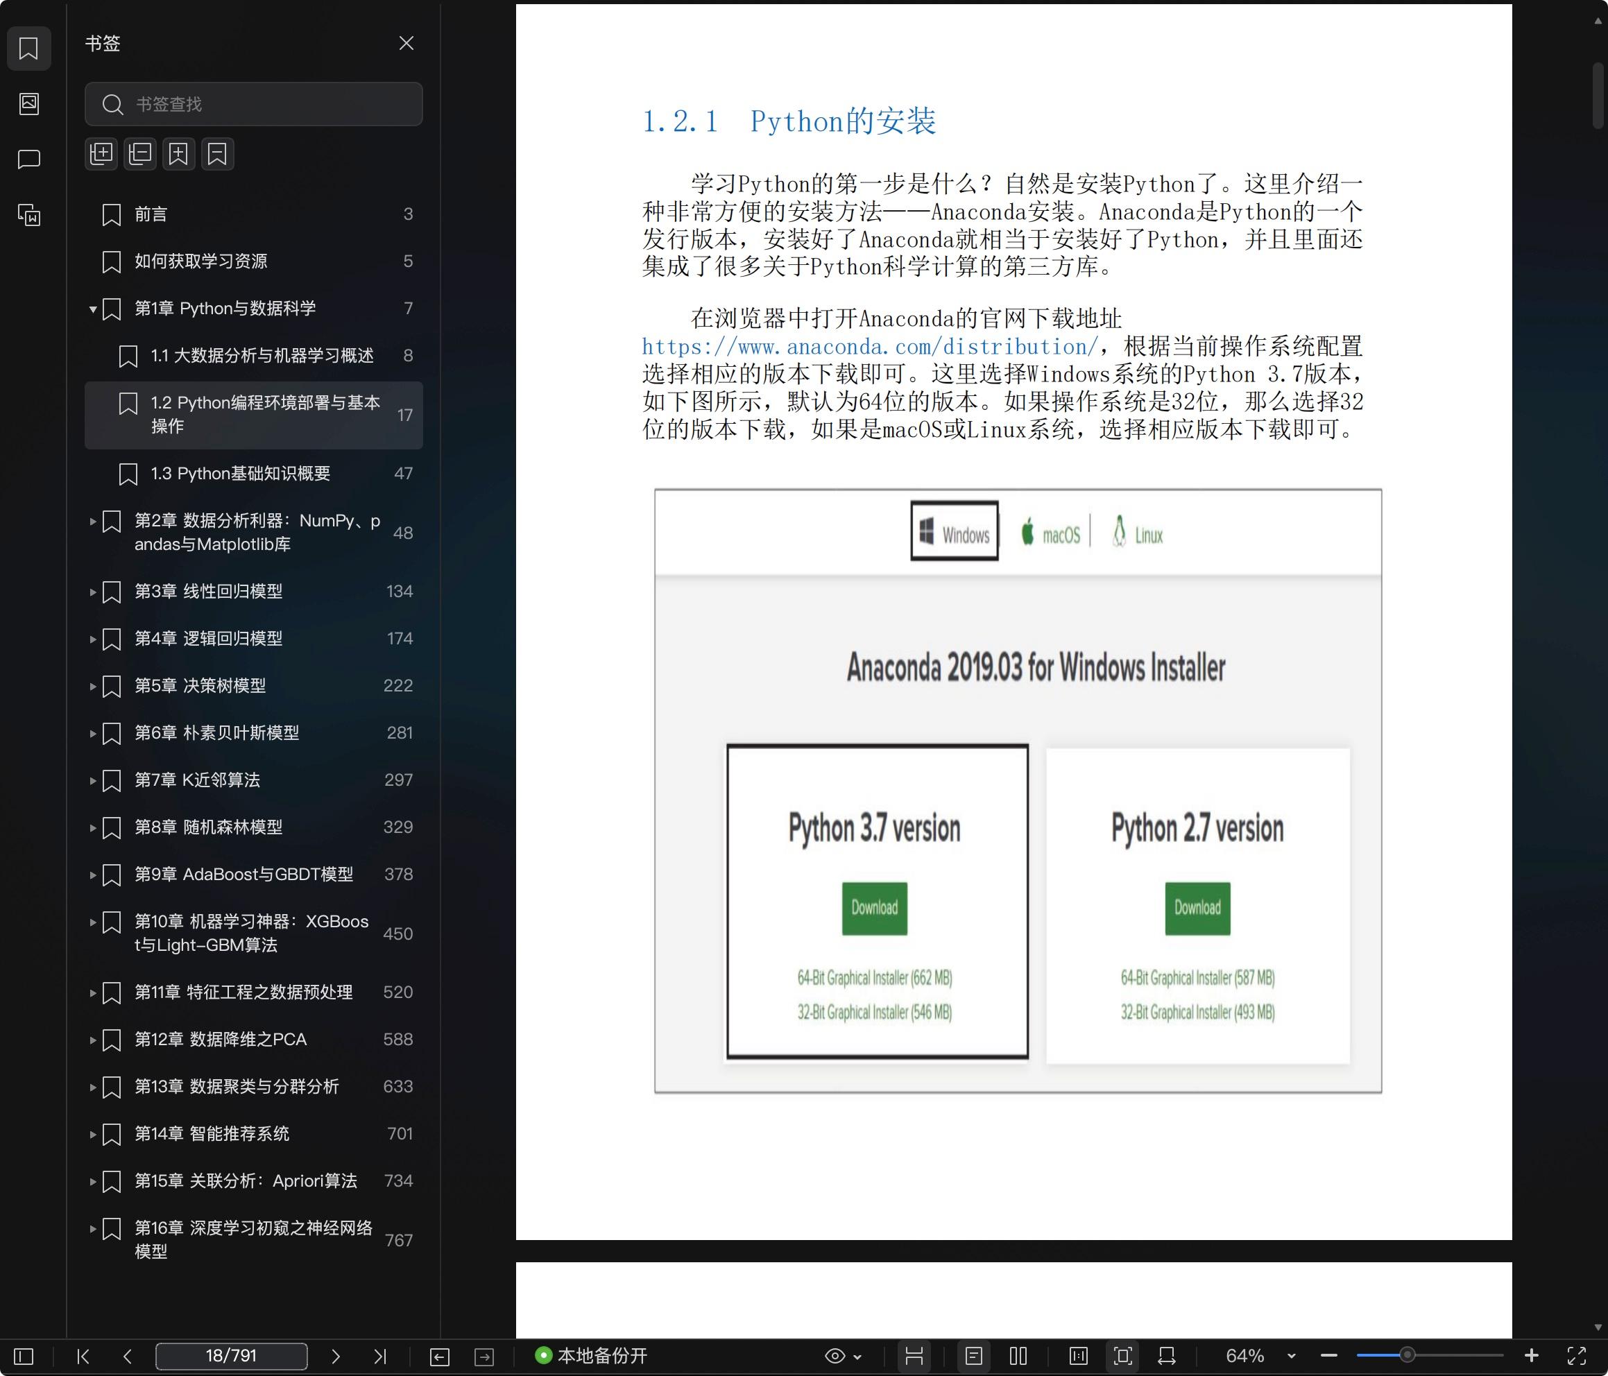This screenshot has width=1608, height=1376.
Task: Open the 第9章 AdaBoost与GBDT模型 bookmark
Action: [x=254, y=875]
